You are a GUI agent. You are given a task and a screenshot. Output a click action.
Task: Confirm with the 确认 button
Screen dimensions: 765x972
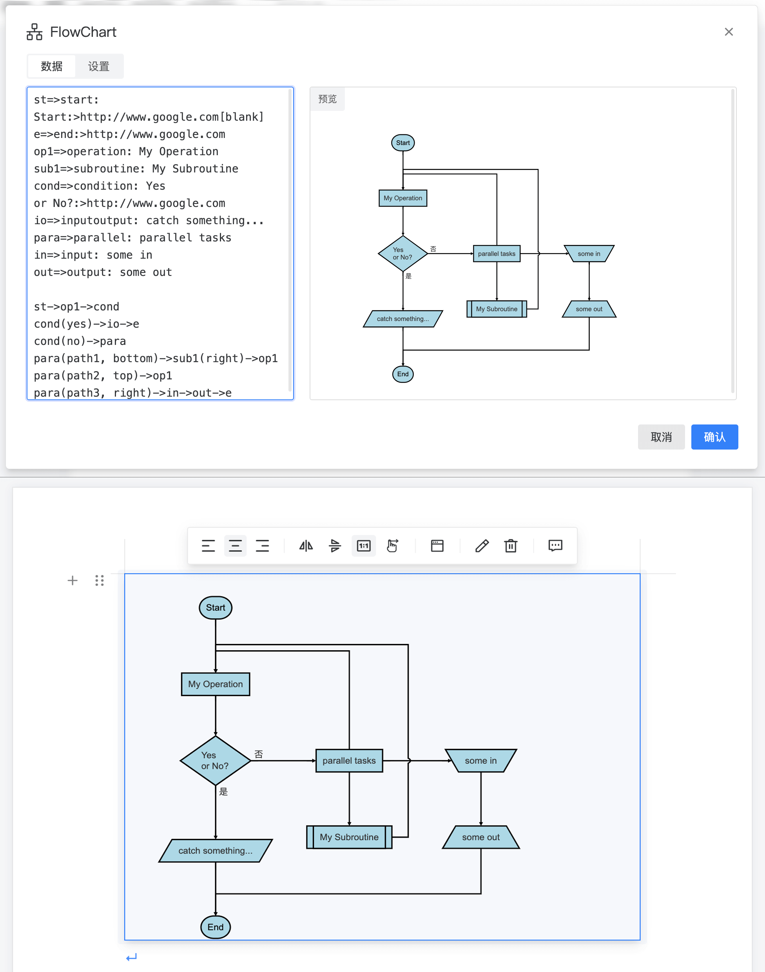tap(714, 437)
